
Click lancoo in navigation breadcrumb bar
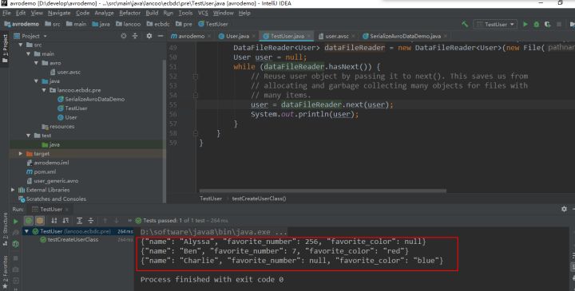tap(128, 24)
